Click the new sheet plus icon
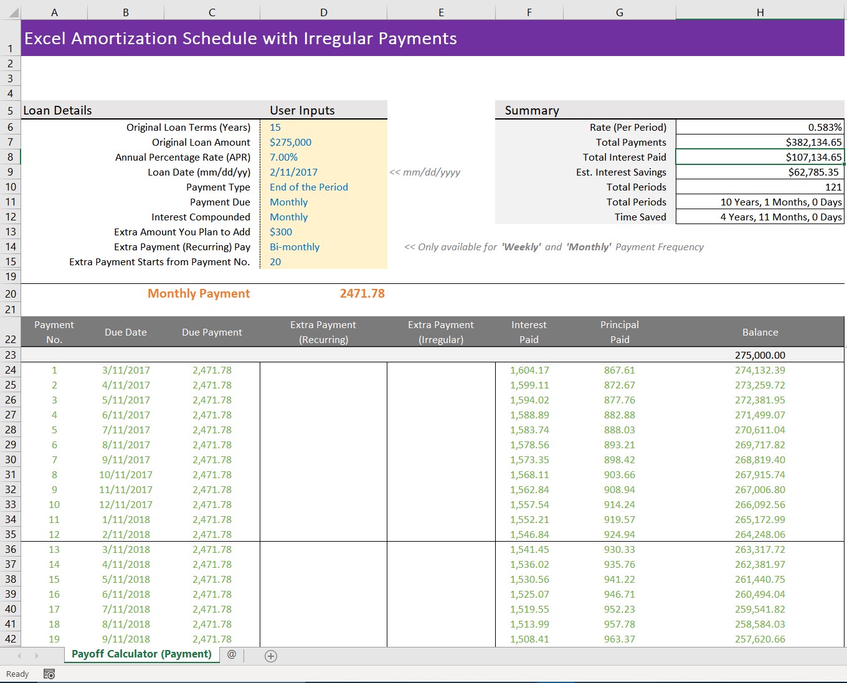The width and height of the screenshot is (847, 683). coord(271,656)
